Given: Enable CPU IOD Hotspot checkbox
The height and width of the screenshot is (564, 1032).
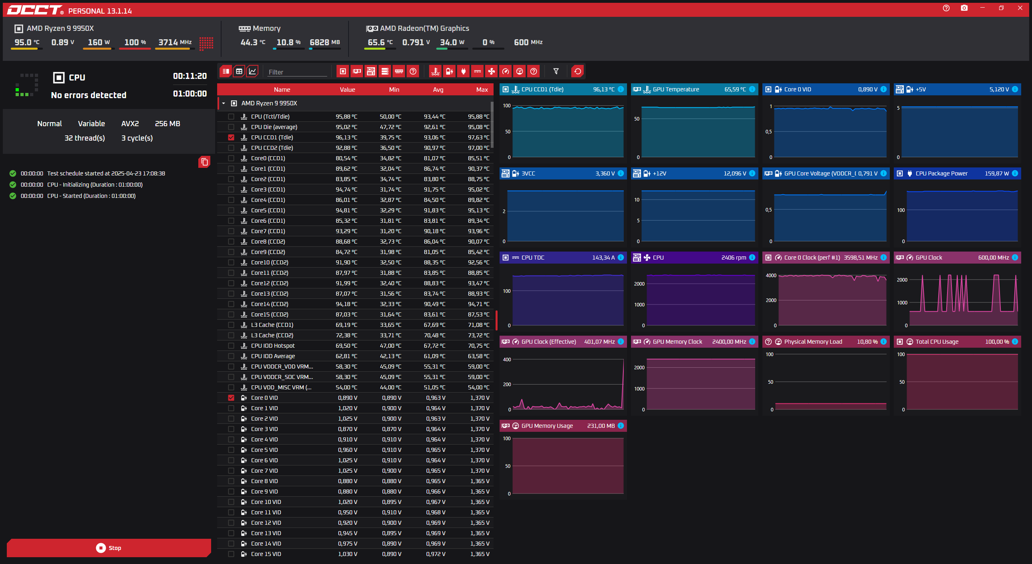Looking at the screenshot, I should click(x=231, y=346).
